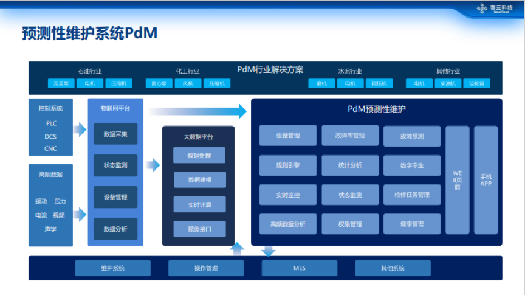
Task: Click the 电流 item in 高频数据
Action: tap(41, 215)
